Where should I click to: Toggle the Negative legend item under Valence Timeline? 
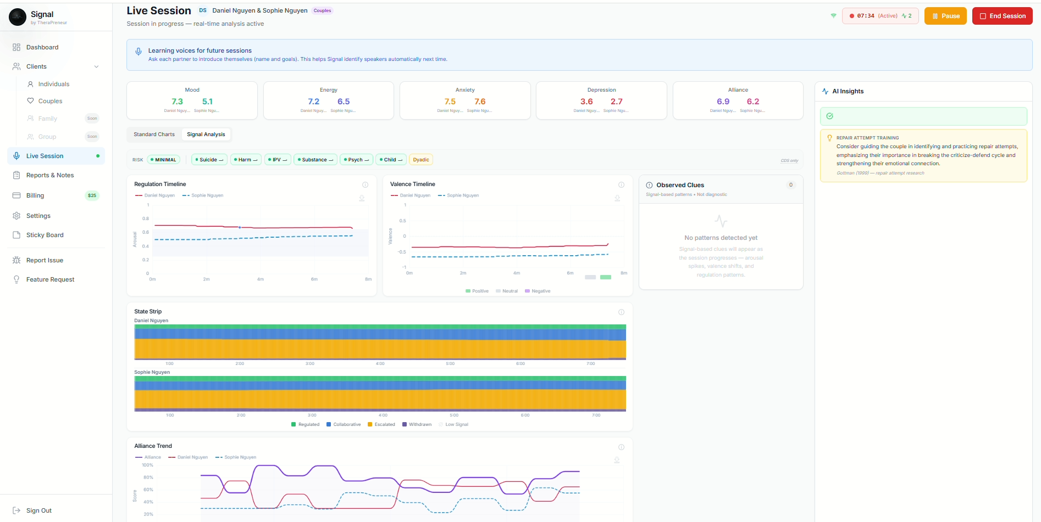[538, 291]
